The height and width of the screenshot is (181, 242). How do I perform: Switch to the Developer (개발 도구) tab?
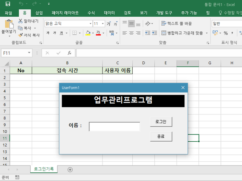[x=164, y=13]
